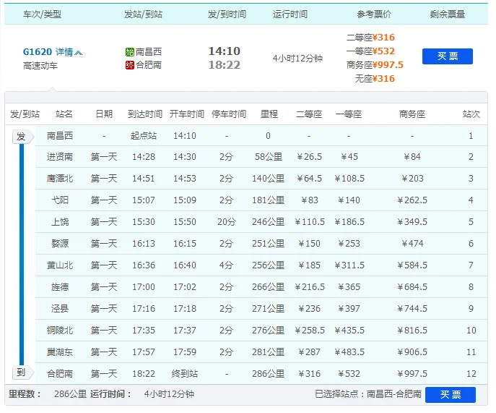The height and width of the screenshot is (413, 496).
Task: Click 里程数 286公里 footer value
Action: coord(70,394)
